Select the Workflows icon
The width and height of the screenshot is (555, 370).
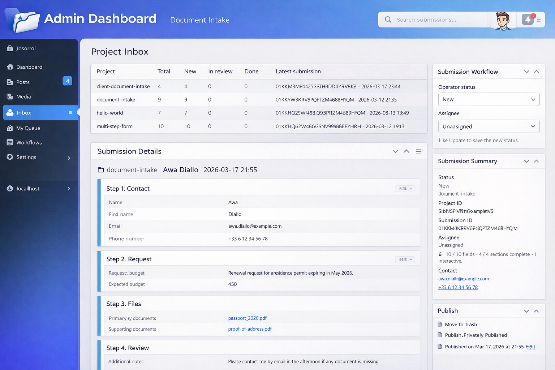point(10,142)
